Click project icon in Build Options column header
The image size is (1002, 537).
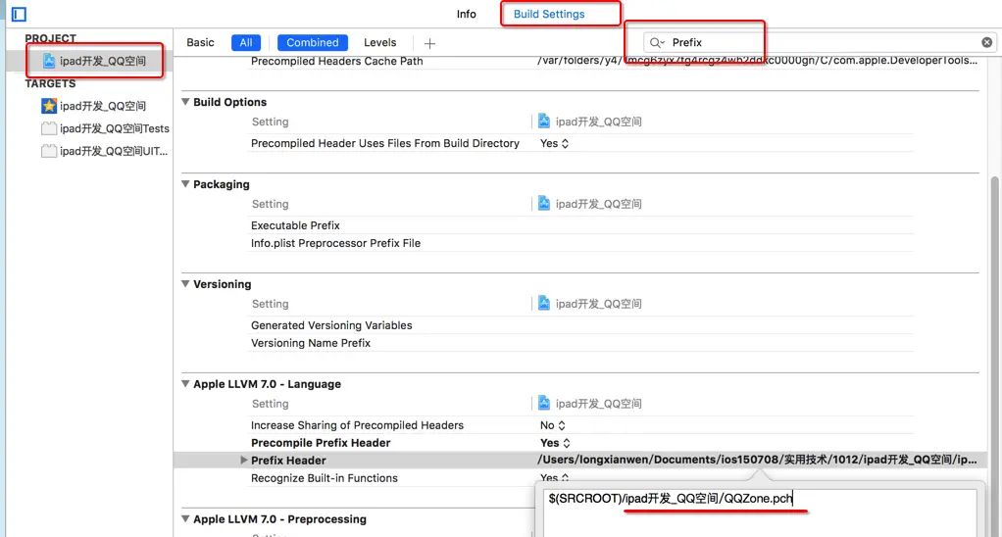(544, 121)
